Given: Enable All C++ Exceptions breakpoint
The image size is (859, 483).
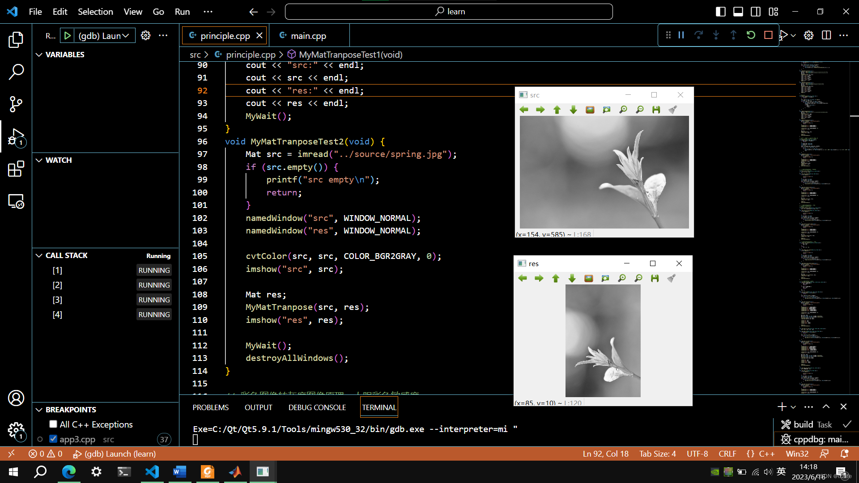Looking at the screenshot, I should 53,424.
